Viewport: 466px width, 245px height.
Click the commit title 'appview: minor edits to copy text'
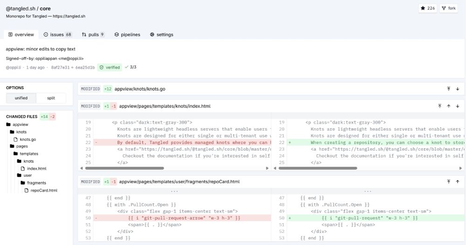pos(41,49)
